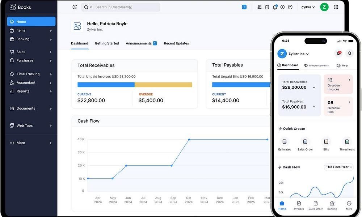Expand More menu in sidebar

(x=31, y=143)
